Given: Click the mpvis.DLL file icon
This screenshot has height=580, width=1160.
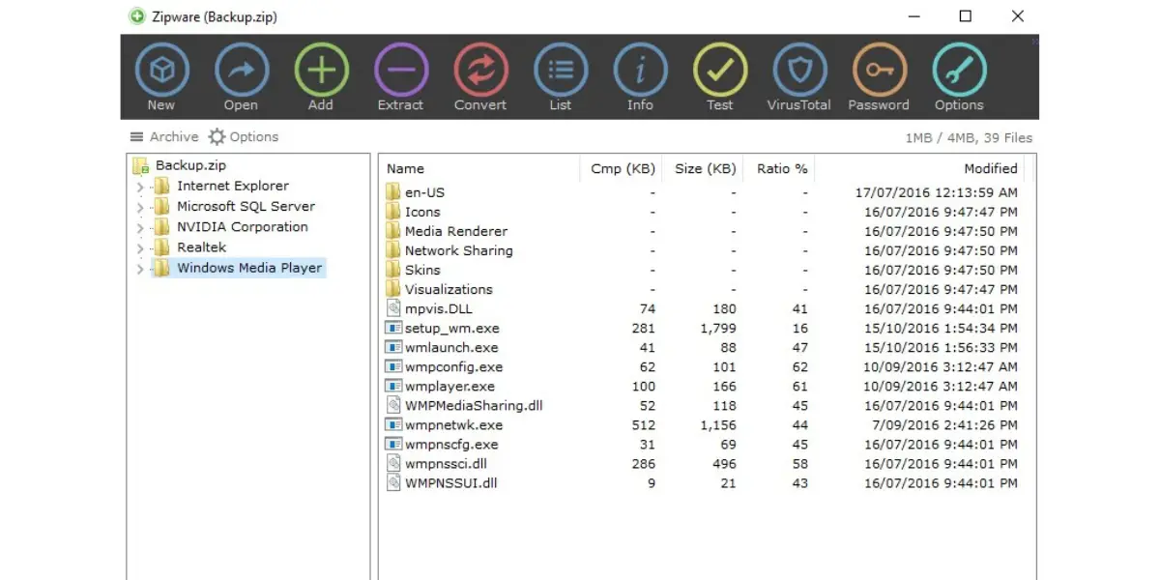Looking at the screenshot, I should click(x=393, y=308).
